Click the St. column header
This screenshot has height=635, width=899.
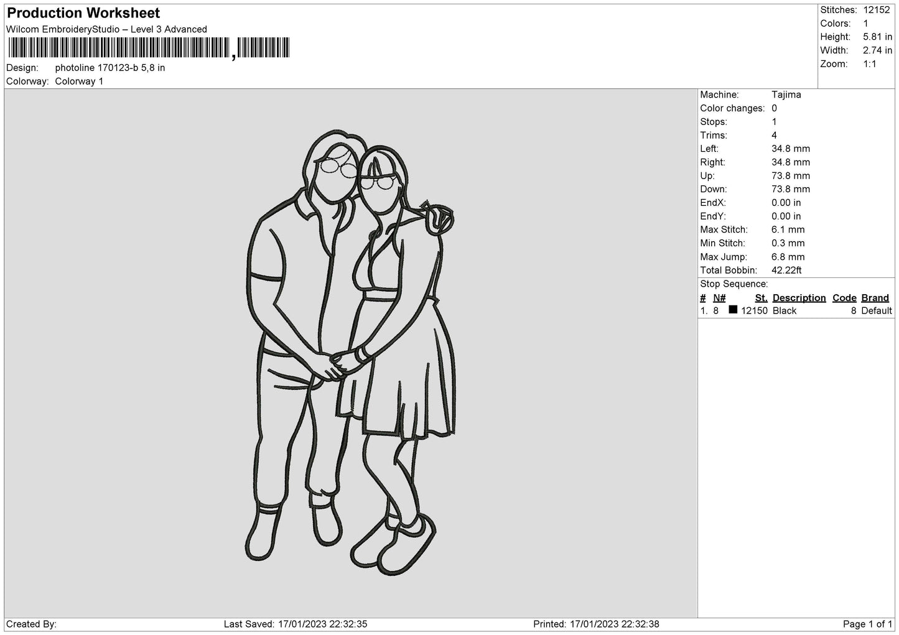point(761,298)
